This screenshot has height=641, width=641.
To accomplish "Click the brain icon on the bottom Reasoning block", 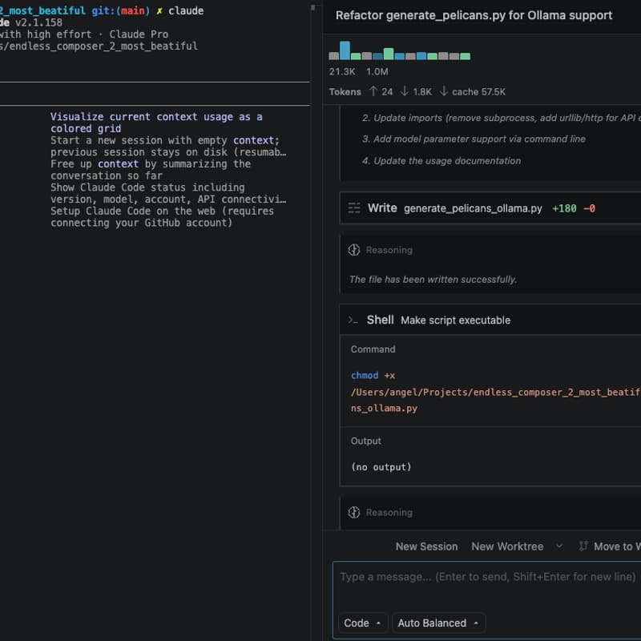I will [x=354, y=512].
